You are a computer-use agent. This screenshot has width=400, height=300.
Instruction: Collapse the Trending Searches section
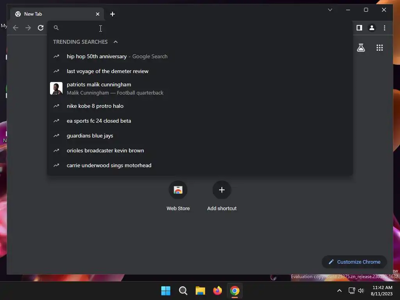point(116,42)
